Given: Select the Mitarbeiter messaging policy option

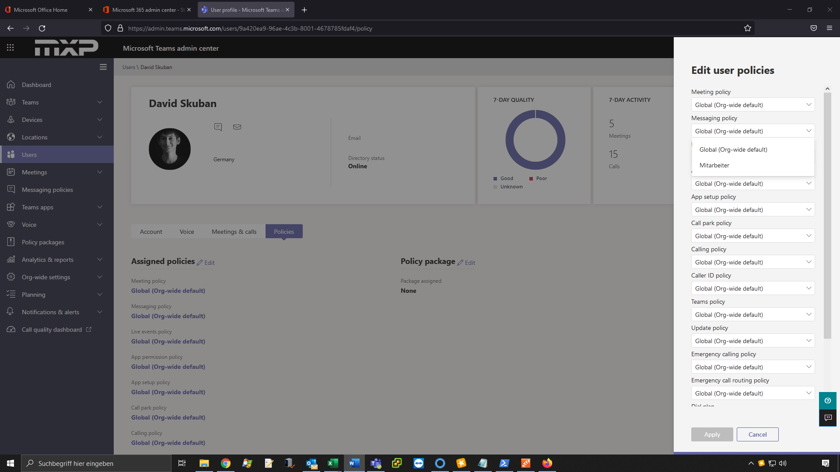Looking at the screenshot, I should (714, 165).
